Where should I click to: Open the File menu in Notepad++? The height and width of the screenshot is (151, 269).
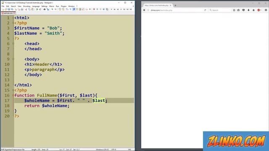[3, 6]
